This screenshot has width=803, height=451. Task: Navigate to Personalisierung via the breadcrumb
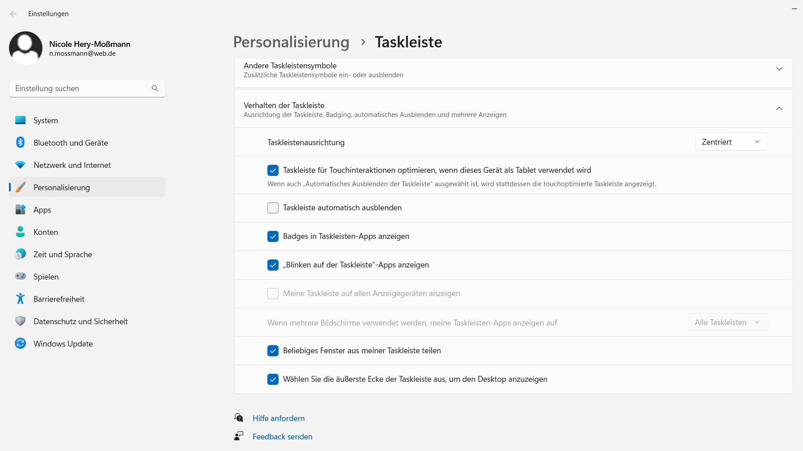pos(291,42)
